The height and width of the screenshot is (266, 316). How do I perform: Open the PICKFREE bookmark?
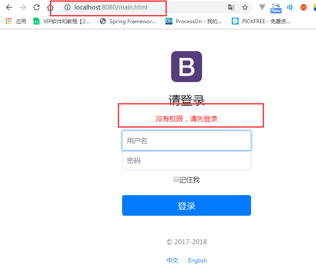261,21
